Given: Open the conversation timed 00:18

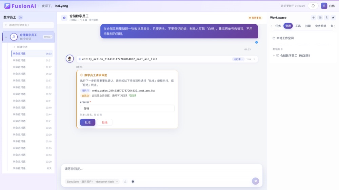Looking at the screenshot, I should tap(32, 141).
